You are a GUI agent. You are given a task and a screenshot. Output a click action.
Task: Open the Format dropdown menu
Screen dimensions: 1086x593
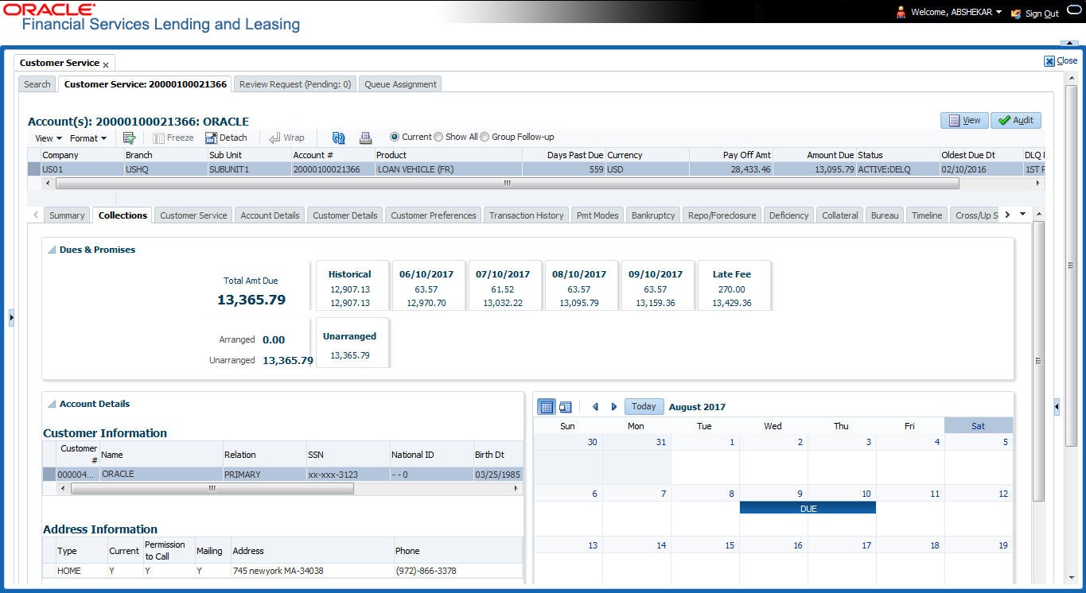click(88, 138)
